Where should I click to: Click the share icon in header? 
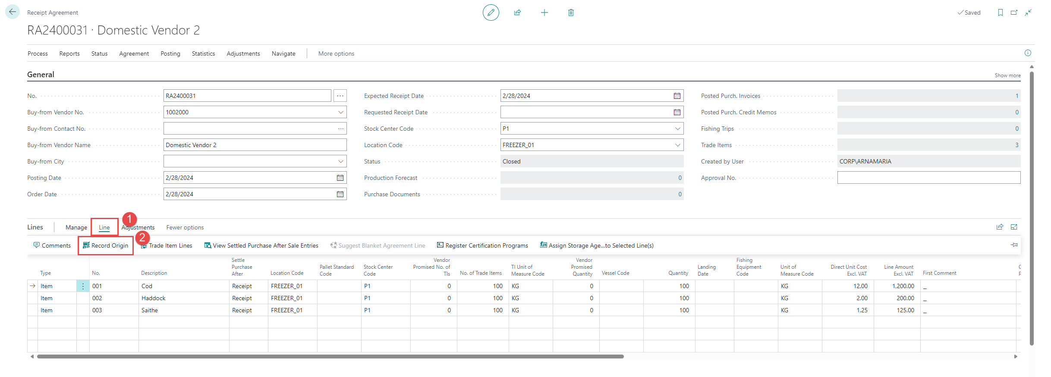517,13
